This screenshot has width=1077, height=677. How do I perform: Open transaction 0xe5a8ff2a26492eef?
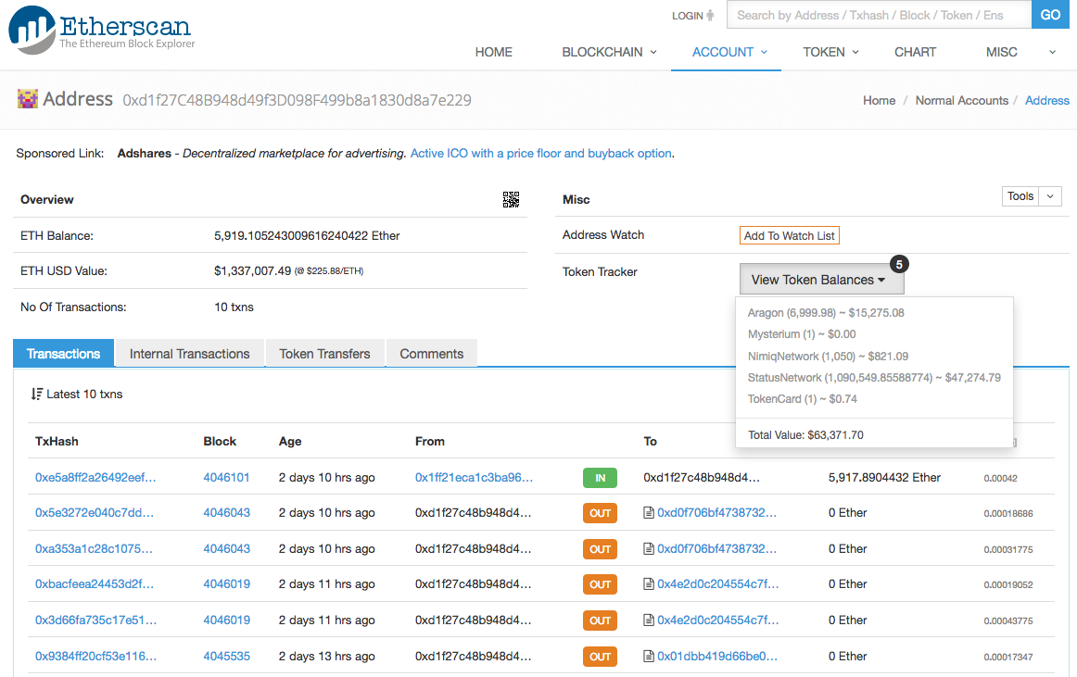(95, 477)
